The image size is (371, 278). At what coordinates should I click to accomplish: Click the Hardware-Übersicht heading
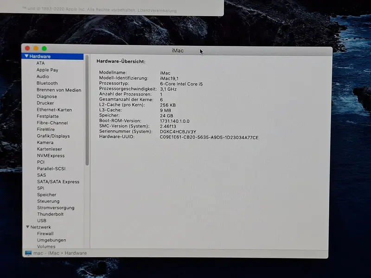tap(121, 62)
